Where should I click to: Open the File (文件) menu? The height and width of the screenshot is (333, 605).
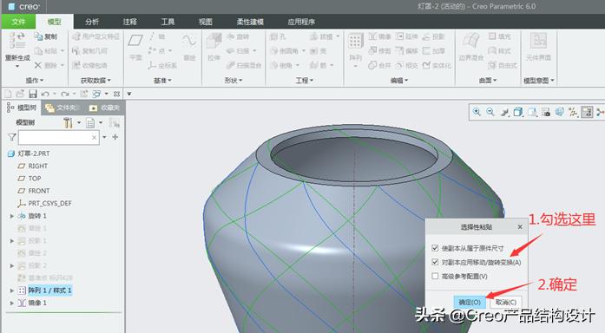coord(18,22)
